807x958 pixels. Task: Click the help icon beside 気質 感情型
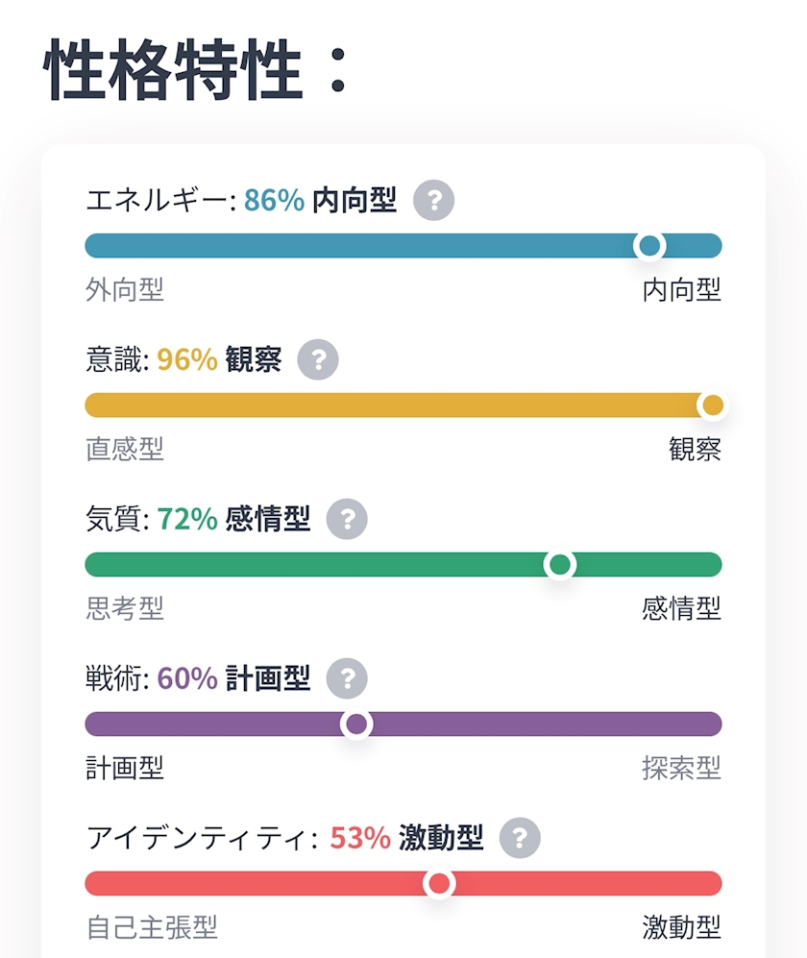(x=347, y=519)
